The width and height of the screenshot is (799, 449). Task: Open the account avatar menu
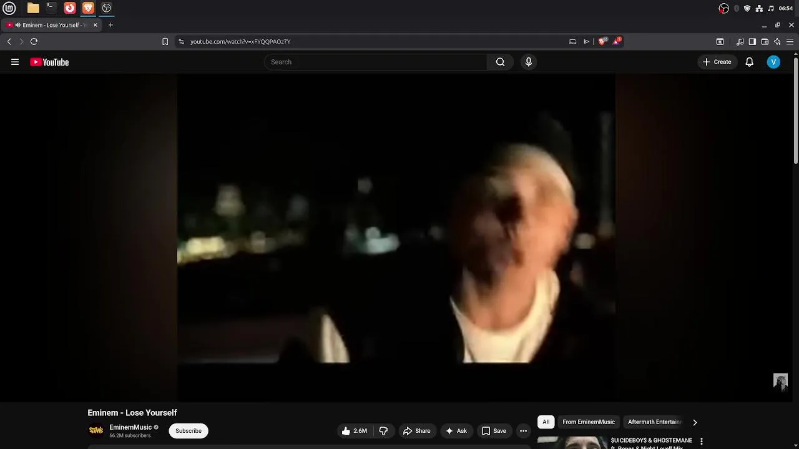(773, 62)
